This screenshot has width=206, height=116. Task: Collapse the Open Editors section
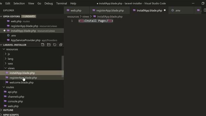pos(1,16)
